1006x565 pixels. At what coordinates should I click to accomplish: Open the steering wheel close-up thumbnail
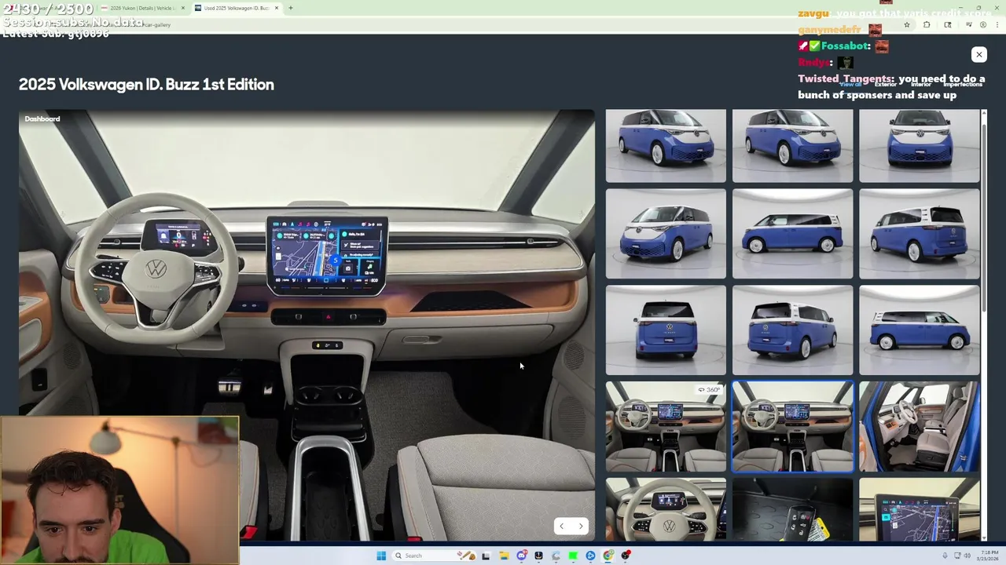click(x=666, y=508)
